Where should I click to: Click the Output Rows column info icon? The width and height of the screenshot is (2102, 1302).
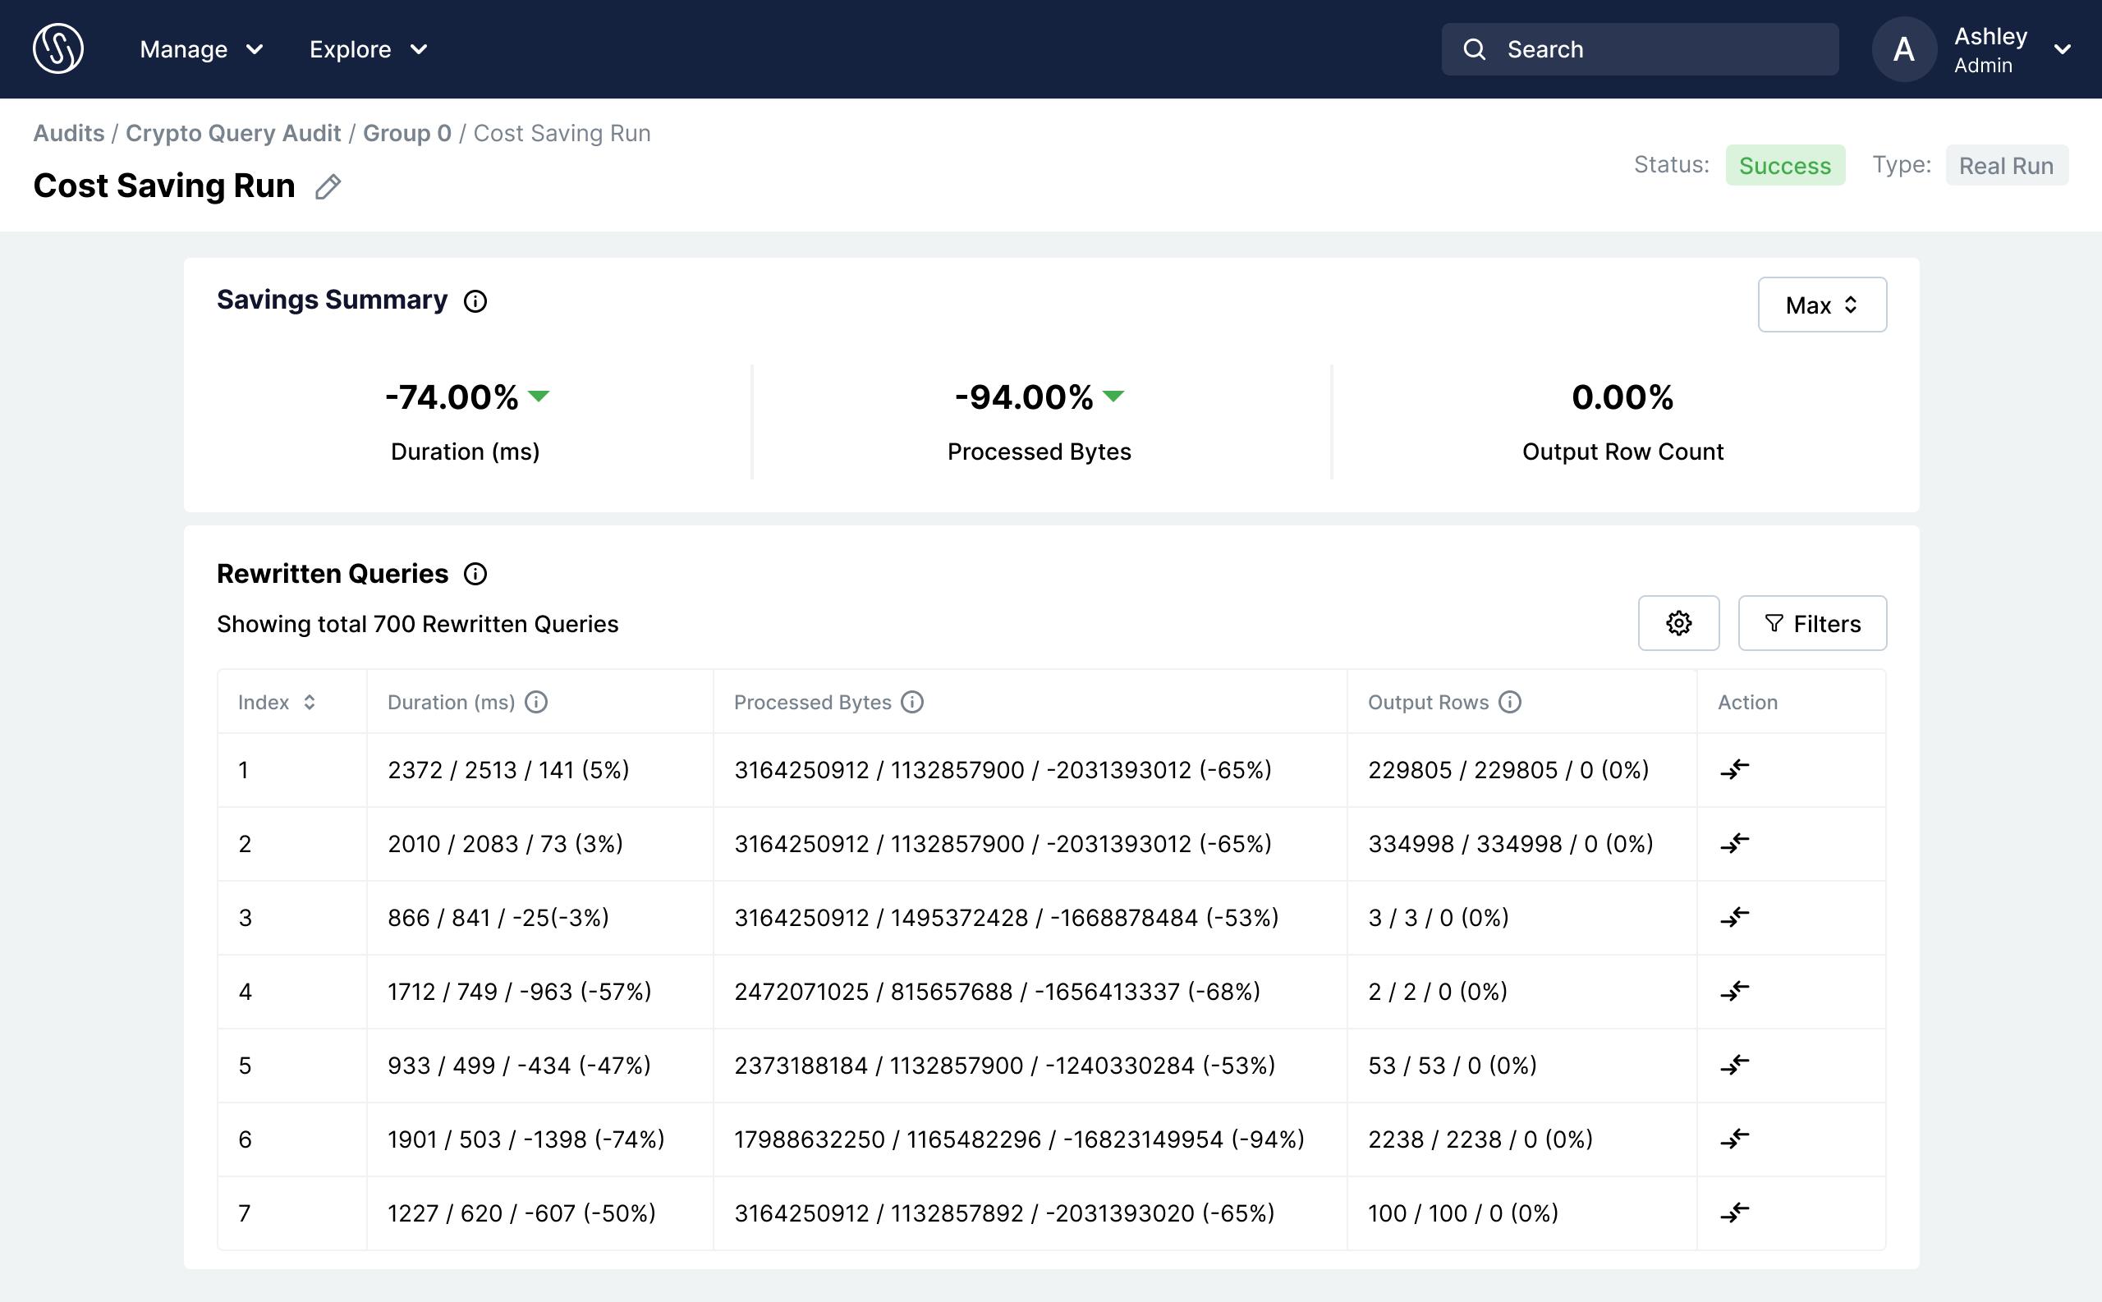coord(1509,703)
